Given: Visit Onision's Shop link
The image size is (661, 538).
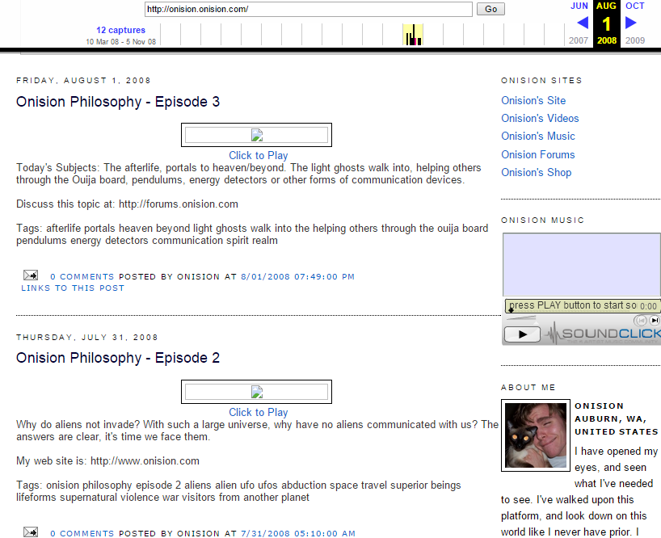Looking at the screenshot, I should click(537, 173).
